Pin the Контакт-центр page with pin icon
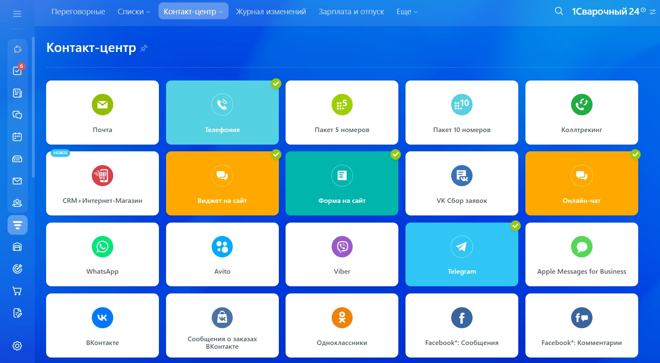The image size is (660, 363). coord(144,48)
